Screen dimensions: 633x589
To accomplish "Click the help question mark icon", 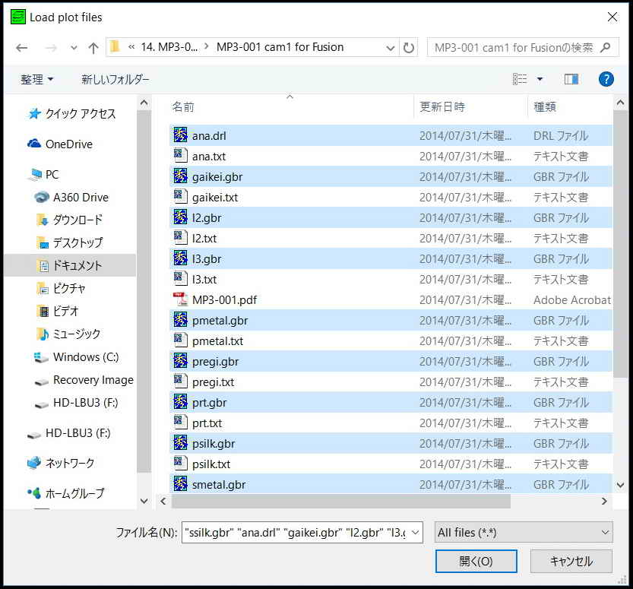I will 606,79.
